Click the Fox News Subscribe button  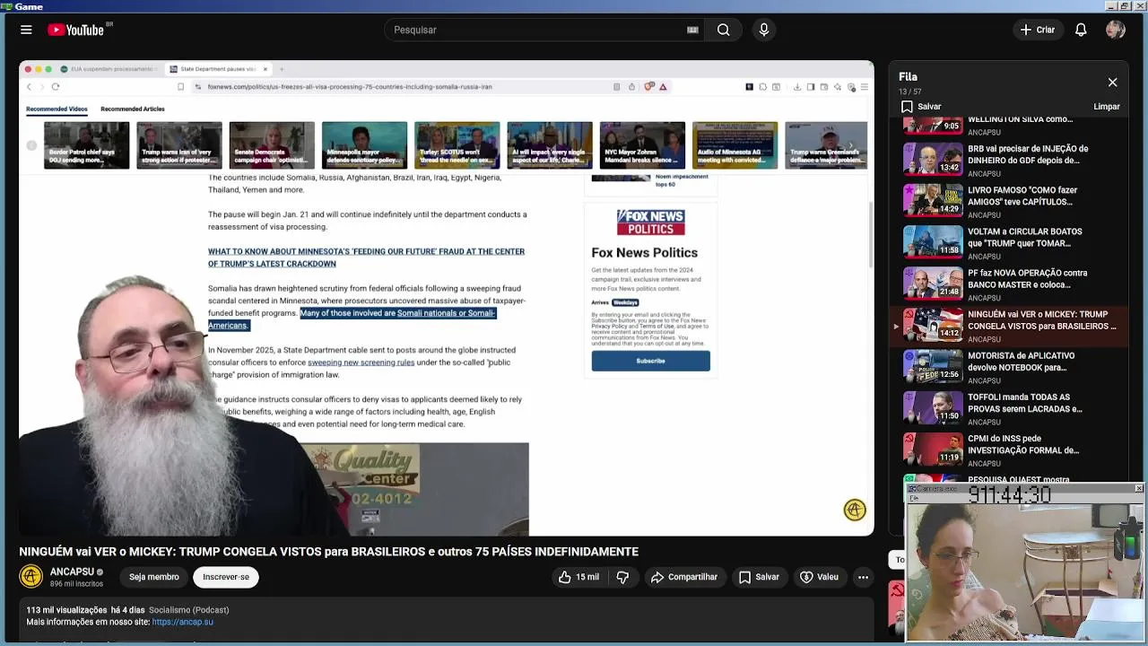[650, 361]
